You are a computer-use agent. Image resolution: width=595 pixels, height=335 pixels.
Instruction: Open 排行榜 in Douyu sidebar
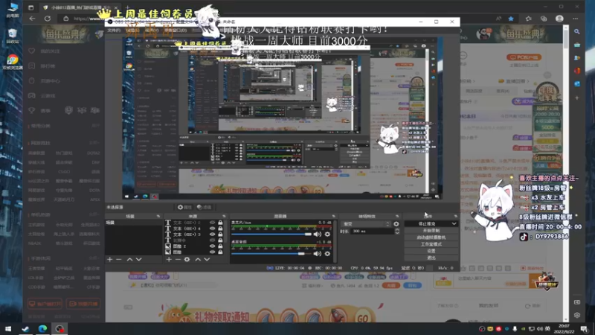pyautogui.click(x=48, y=66)
